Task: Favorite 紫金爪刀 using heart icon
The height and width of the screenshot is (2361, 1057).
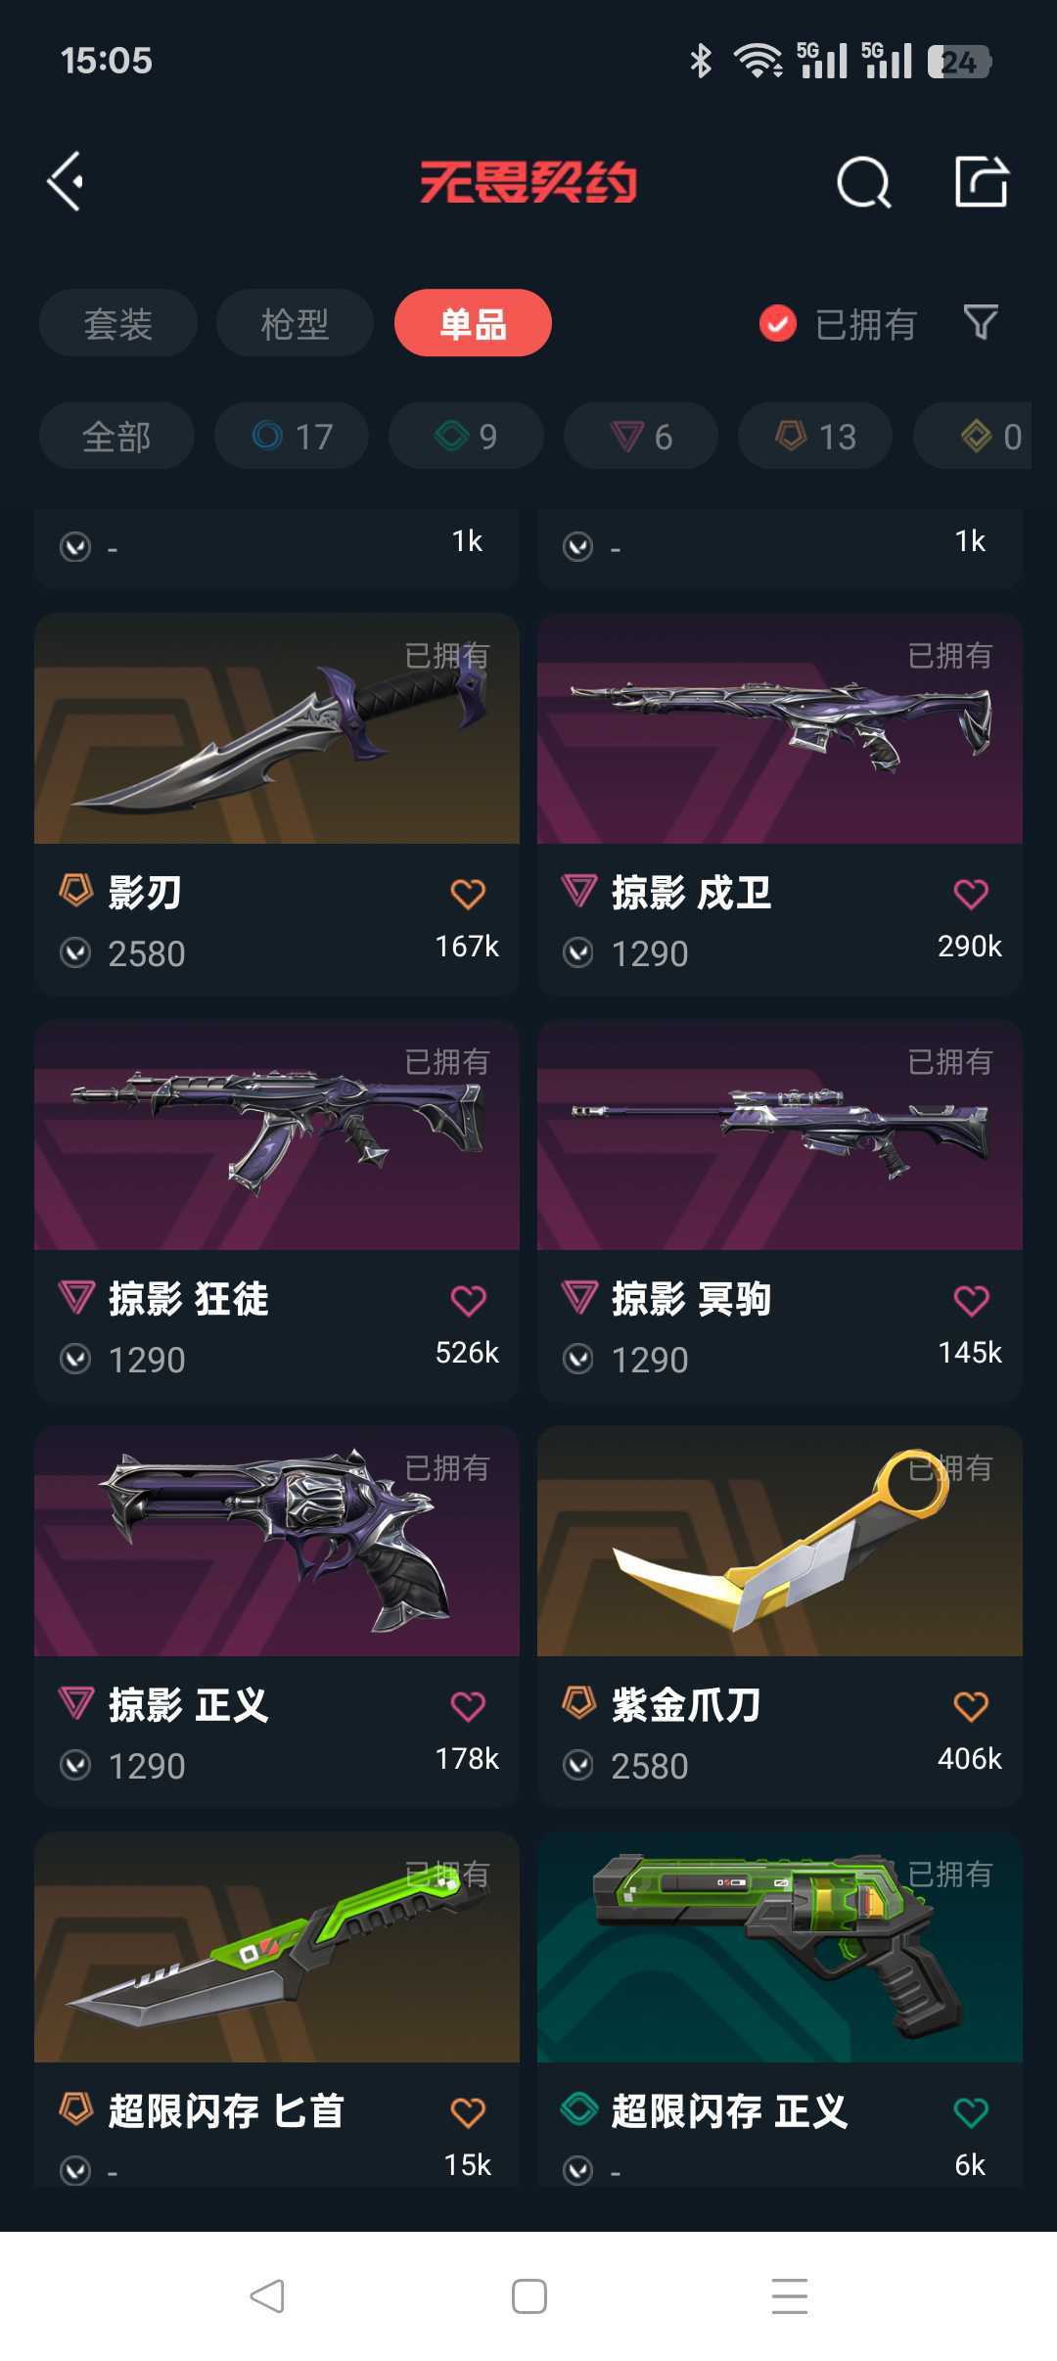Action: (x=971, y=1706)
